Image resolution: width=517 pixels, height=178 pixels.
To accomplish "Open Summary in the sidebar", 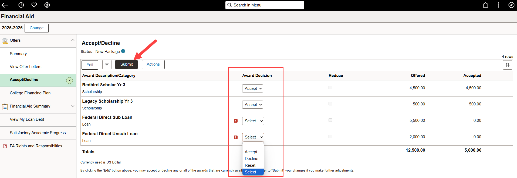I will 38,54.
